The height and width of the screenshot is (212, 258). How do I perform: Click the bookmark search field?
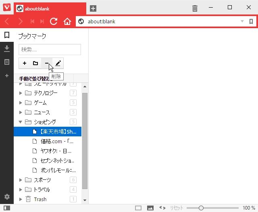[x=50, y=49]
